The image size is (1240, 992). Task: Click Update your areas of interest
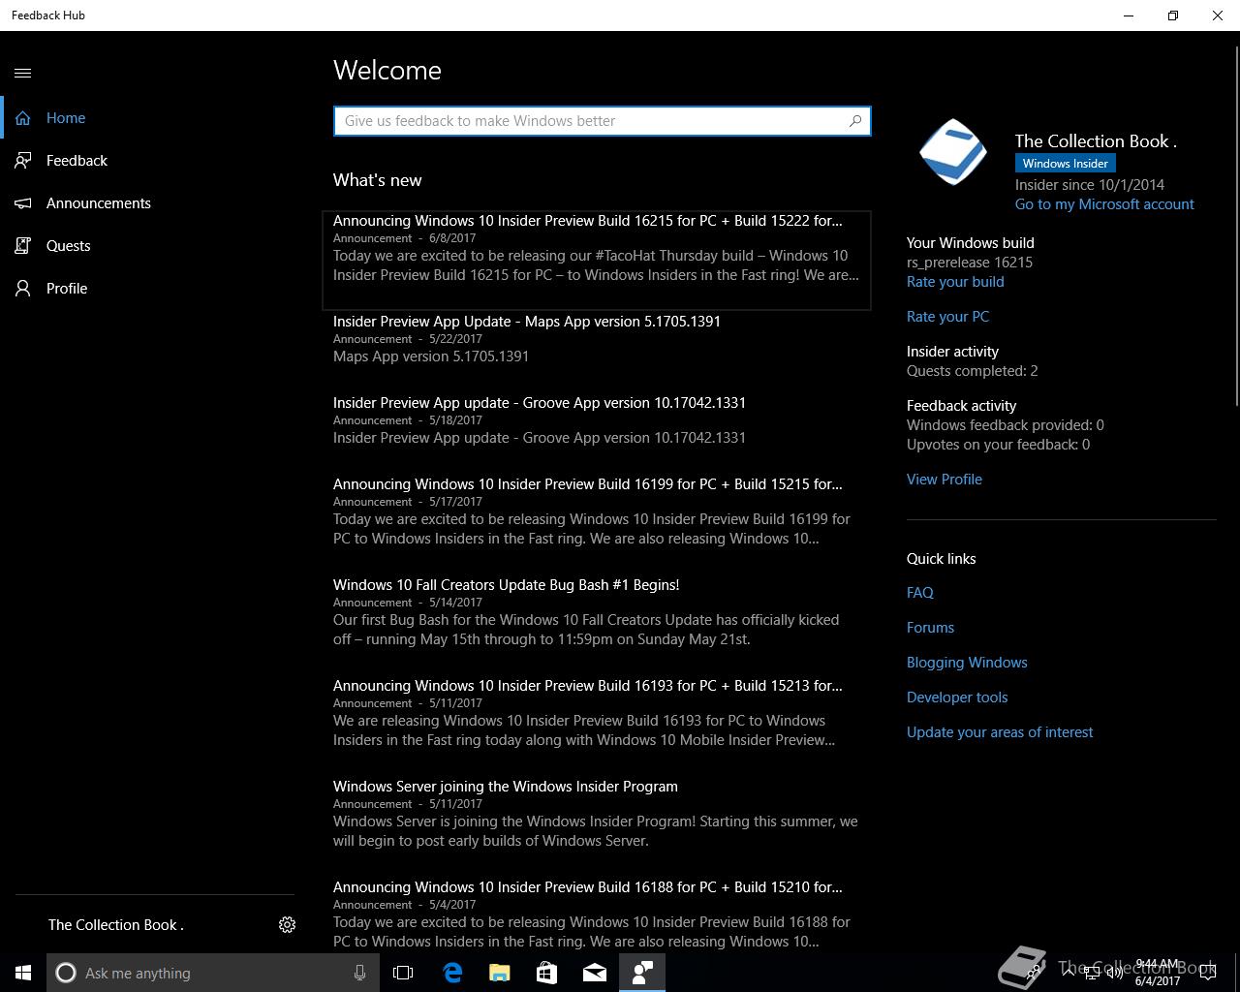pyautogui.click(x=1000, y=732)
